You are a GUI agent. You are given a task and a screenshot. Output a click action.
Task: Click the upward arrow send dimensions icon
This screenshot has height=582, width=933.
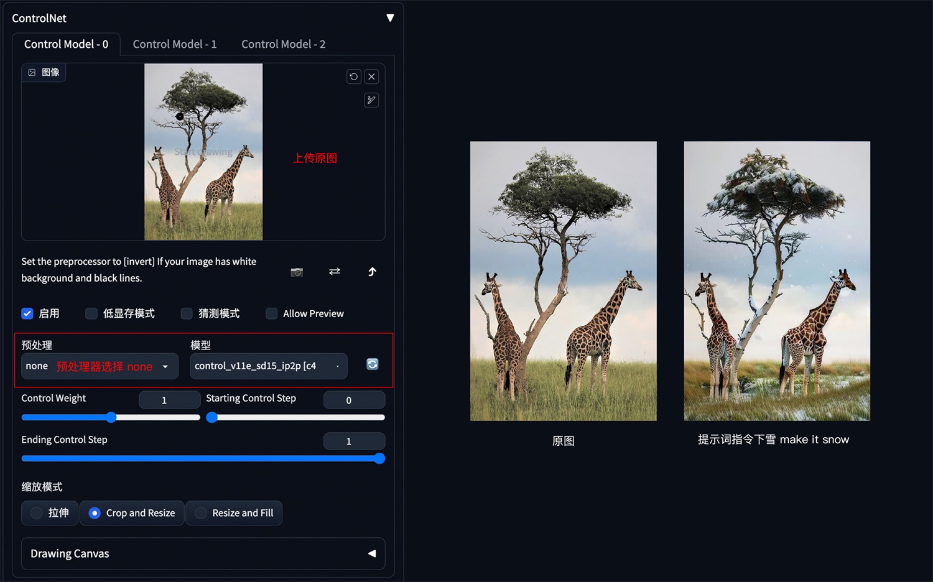click(372, 272)
